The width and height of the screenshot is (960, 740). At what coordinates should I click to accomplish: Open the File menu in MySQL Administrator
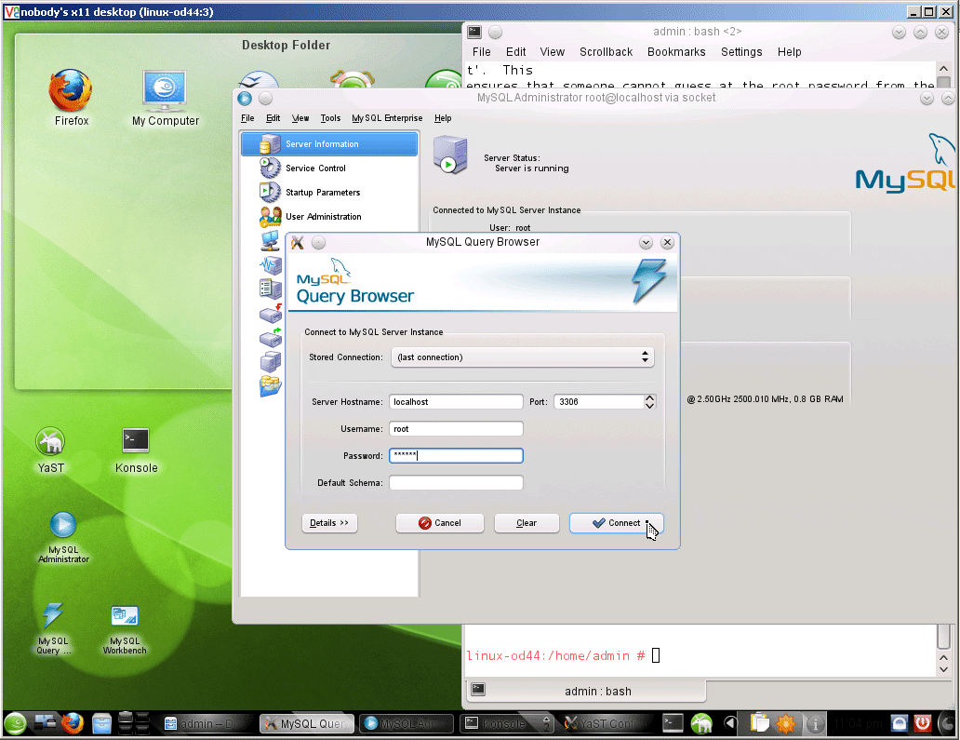pos(247,118)
